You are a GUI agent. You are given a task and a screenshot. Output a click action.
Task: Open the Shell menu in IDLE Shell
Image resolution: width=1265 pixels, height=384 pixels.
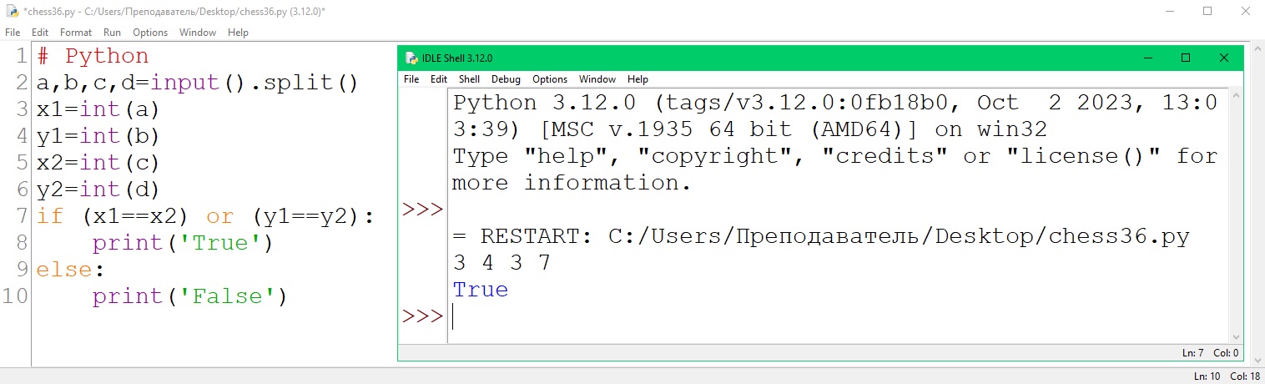point(469,79)
